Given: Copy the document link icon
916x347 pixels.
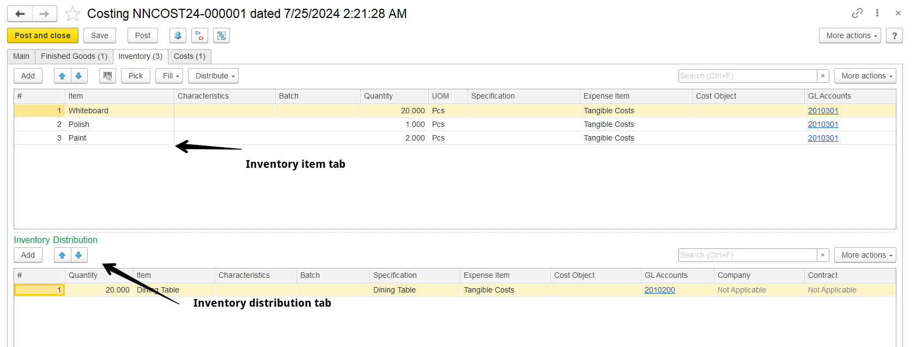Looking at the screenshot, I should point(857,13).
